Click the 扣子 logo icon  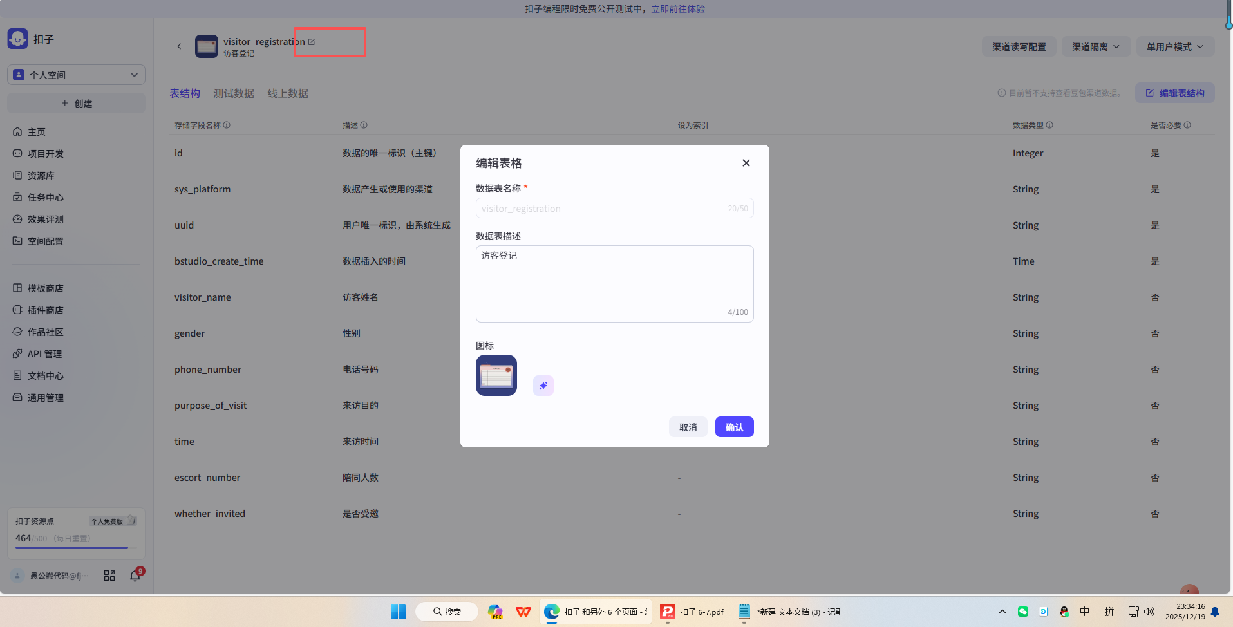(17, 38)
